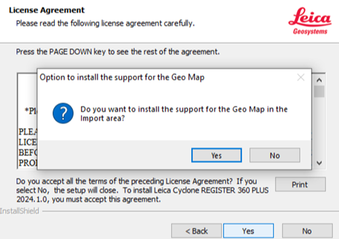Image resolution: width=339 pixels, height=239 pixels.
Task: Click the 'Please read the following' subtitle
Action: pyautogui.click(x=105, y=23)
